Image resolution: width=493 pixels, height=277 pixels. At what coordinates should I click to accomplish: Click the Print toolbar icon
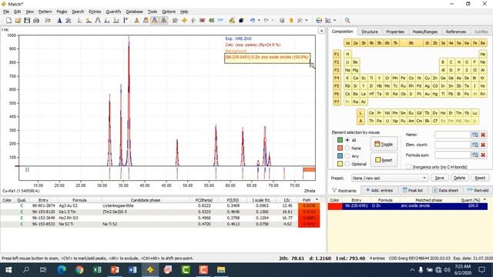36,21
